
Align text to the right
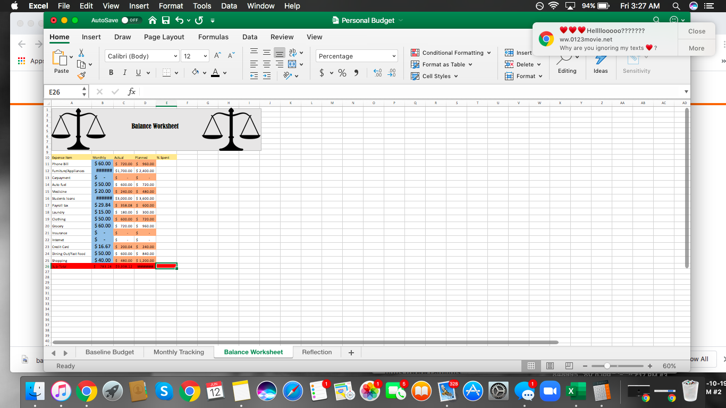[x=279, y=64]
